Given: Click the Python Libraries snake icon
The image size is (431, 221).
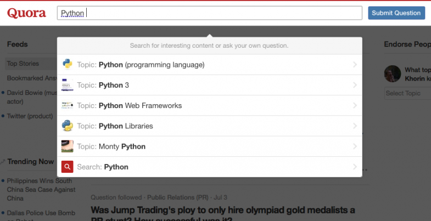Looking at the screenshot, I should [x=68, y=126].
